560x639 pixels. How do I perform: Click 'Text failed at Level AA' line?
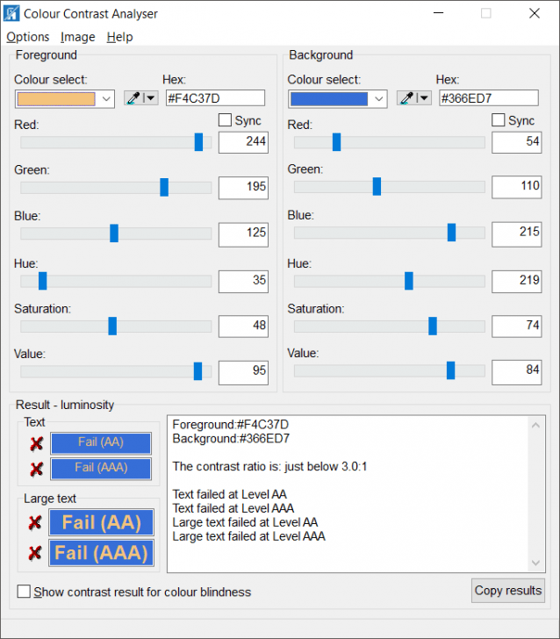coord(229,494)
